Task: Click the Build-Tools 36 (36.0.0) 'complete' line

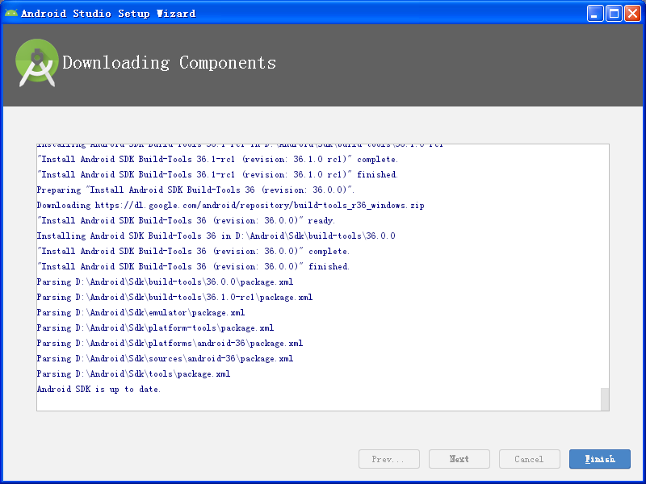Action: pos(193,251)
